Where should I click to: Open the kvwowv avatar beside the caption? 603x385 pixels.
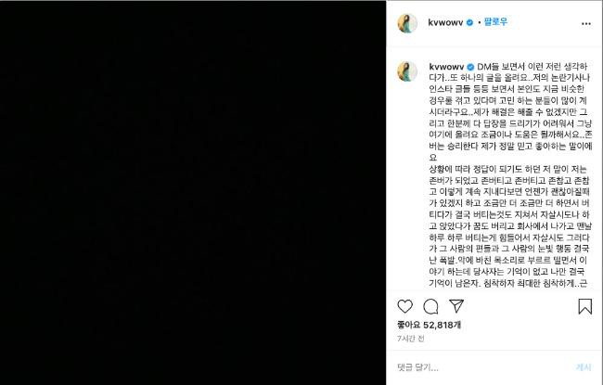407,71
